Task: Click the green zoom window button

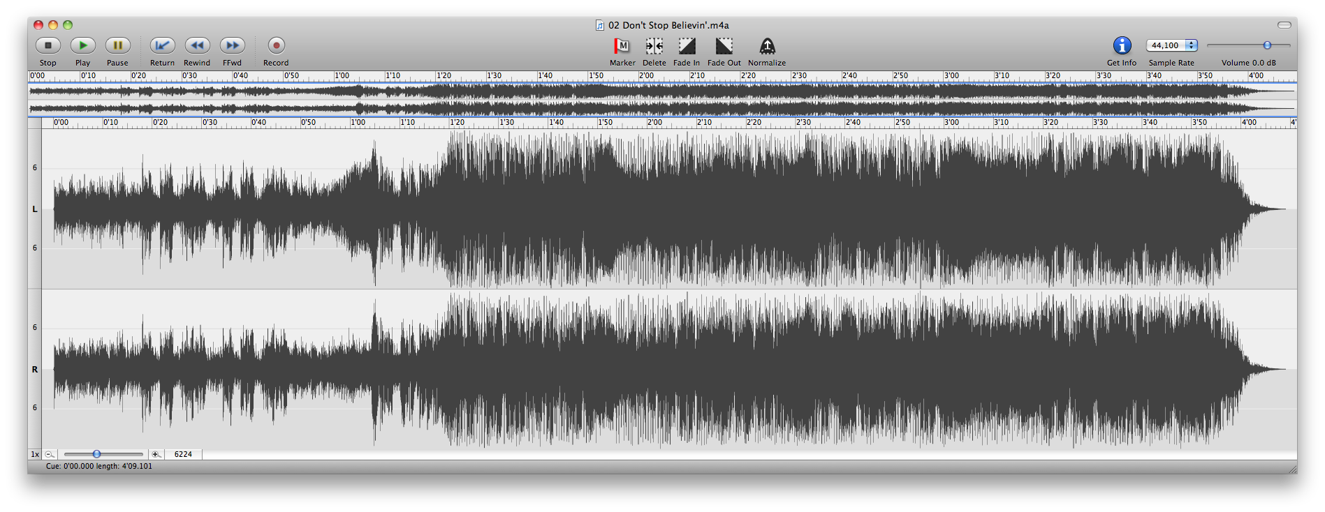Action: (x=68, y=25)
